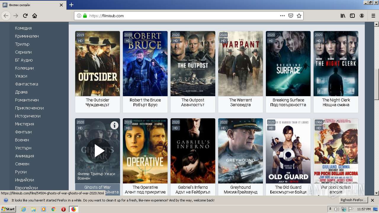The height and width of the screenshot is (213, 379).
Task: Show info icon on Ghosts of War
Action: point(114,125)
